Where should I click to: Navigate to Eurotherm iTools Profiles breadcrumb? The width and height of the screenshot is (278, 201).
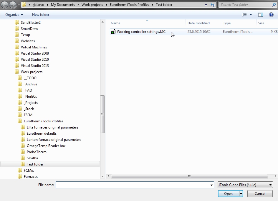(129, 5)
